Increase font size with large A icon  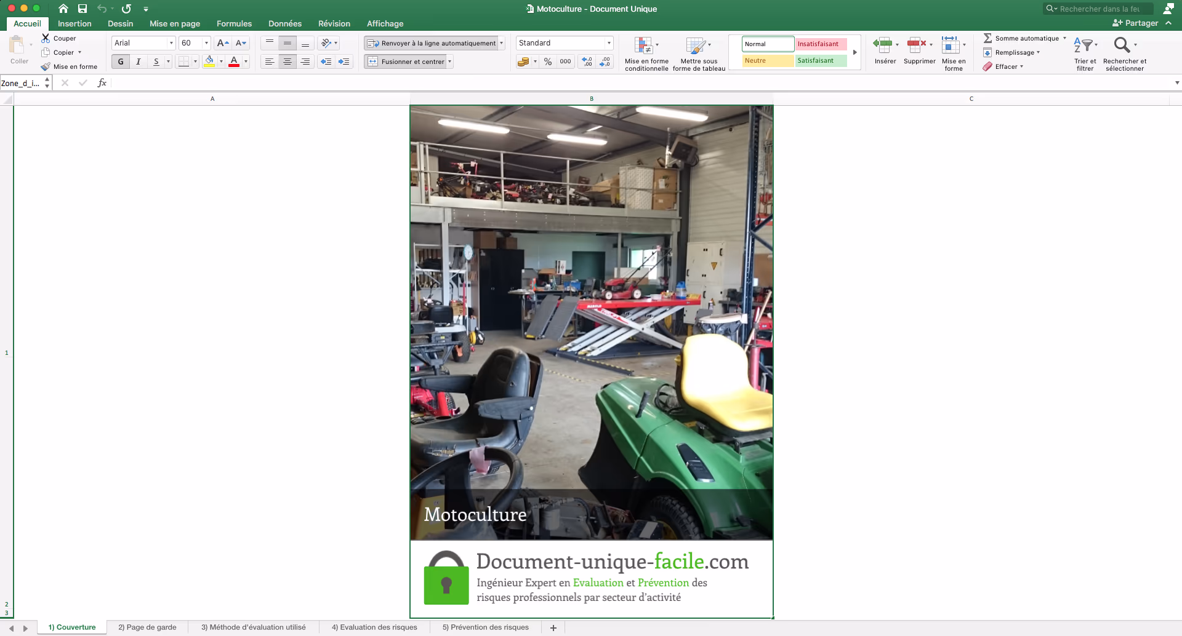click(223, 43)
